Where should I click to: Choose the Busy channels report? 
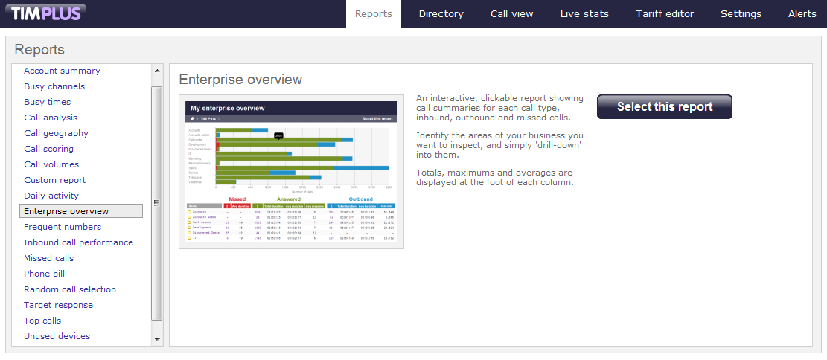click(x=54, y=86)
